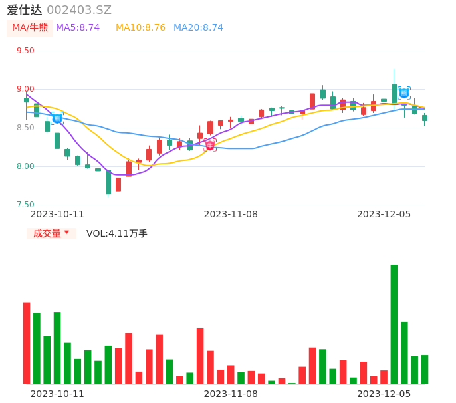Toggle the MA10:8.76 legend line
Viewport: 456px width, 403px height.
point(140,28)
